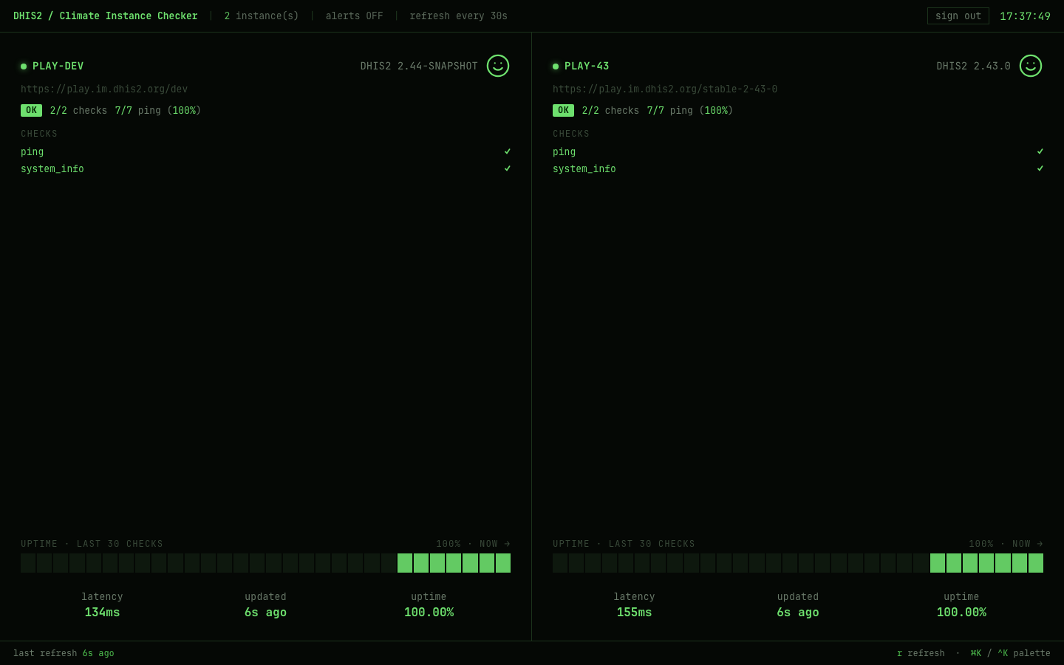The height and width of the screenshot is (665, 1064).
Task: Click the green status dot beside PLAY-DEV
Action: click(x=24, y=66)
